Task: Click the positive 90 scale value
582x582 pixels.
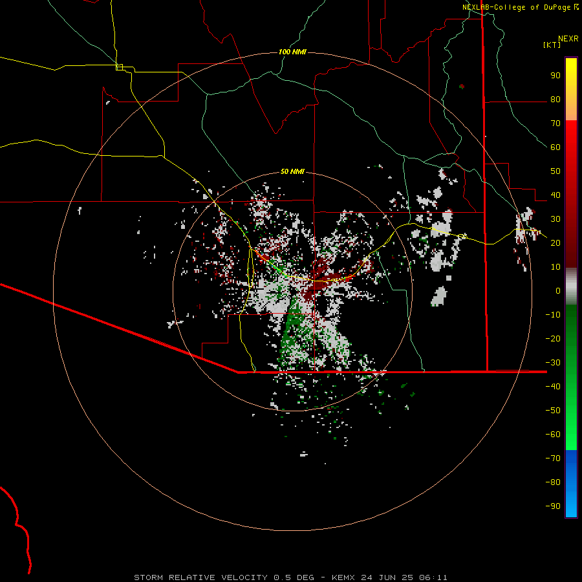Action: coord(555,76)
